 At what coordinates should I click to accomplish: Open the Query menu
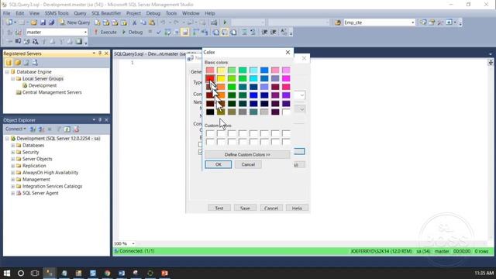80,13
